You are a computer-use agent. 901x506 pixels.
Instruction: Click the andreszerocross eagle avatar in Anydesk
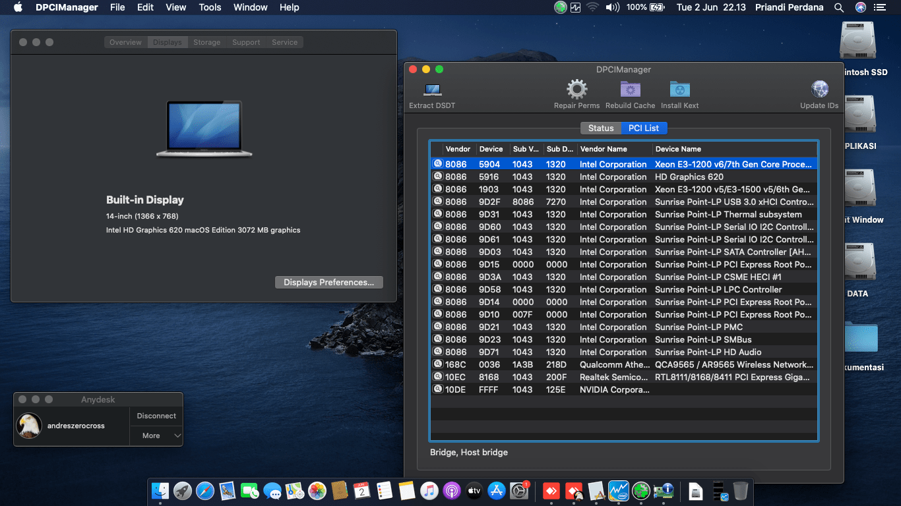[29, 426]
